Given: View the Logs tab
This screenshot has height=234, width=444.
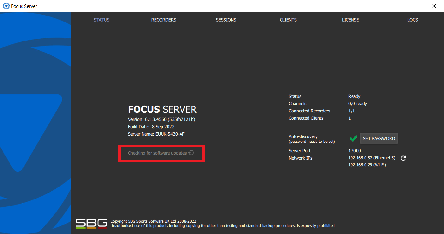Looking at the screenshot, I should click(413, 20).
